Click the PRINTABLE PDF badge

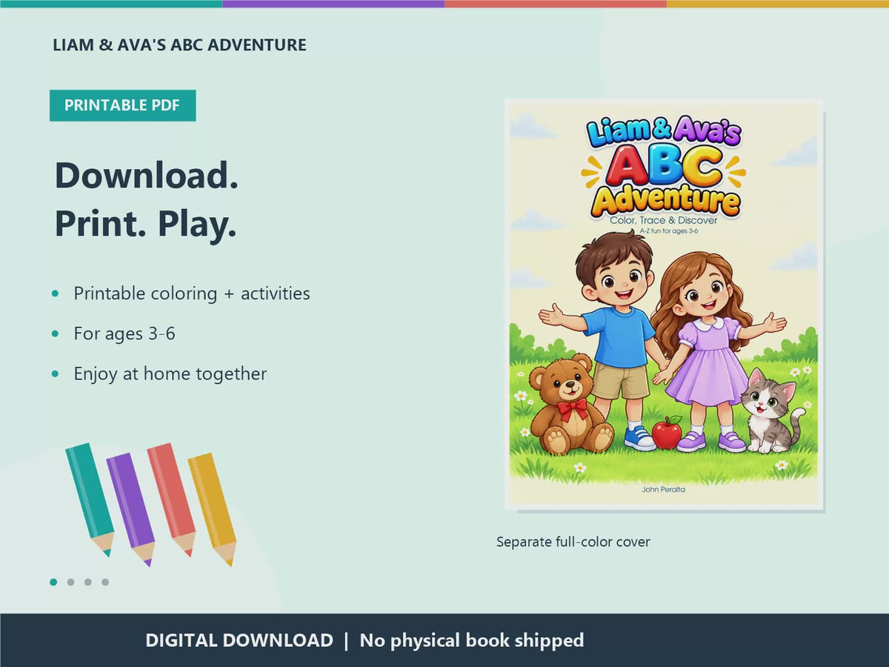click(122, 105)
